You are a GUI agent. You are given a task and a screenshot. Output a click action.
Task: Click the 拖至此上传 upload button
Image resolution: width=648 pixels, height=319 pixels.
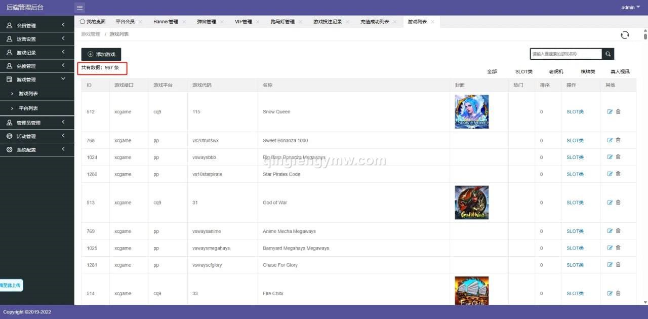(11, 285)
